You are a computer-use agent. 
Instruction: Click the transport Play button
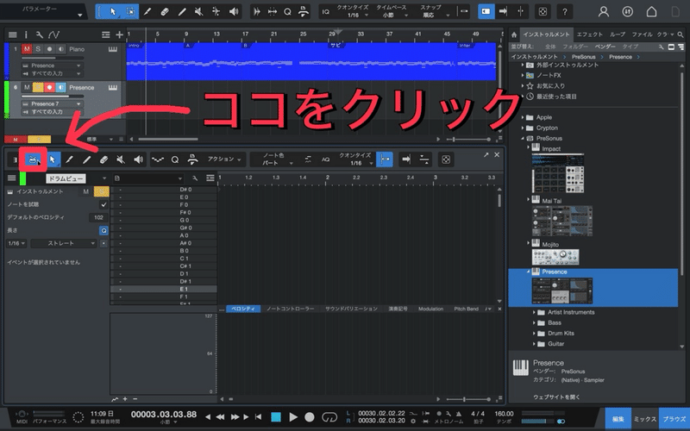(293, 416)
